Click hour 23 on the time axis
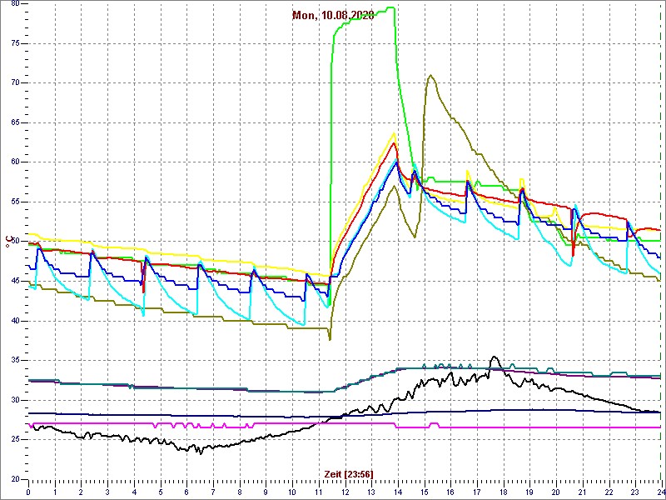 tap(634, 492)
